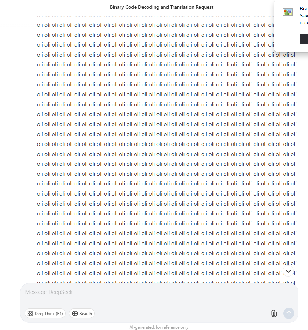This screenshot has width=308, height=330.
Task: Click the dark button in the popup notification
Action: 304,39
